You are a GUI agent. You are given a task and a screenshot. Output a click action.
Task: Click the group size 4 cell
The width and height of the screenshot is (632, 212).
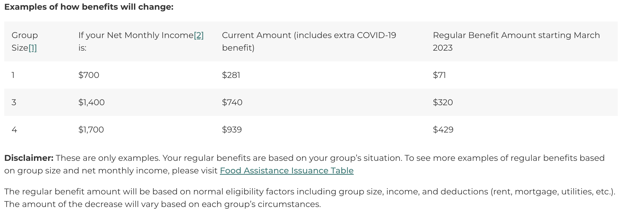point(14,130)
